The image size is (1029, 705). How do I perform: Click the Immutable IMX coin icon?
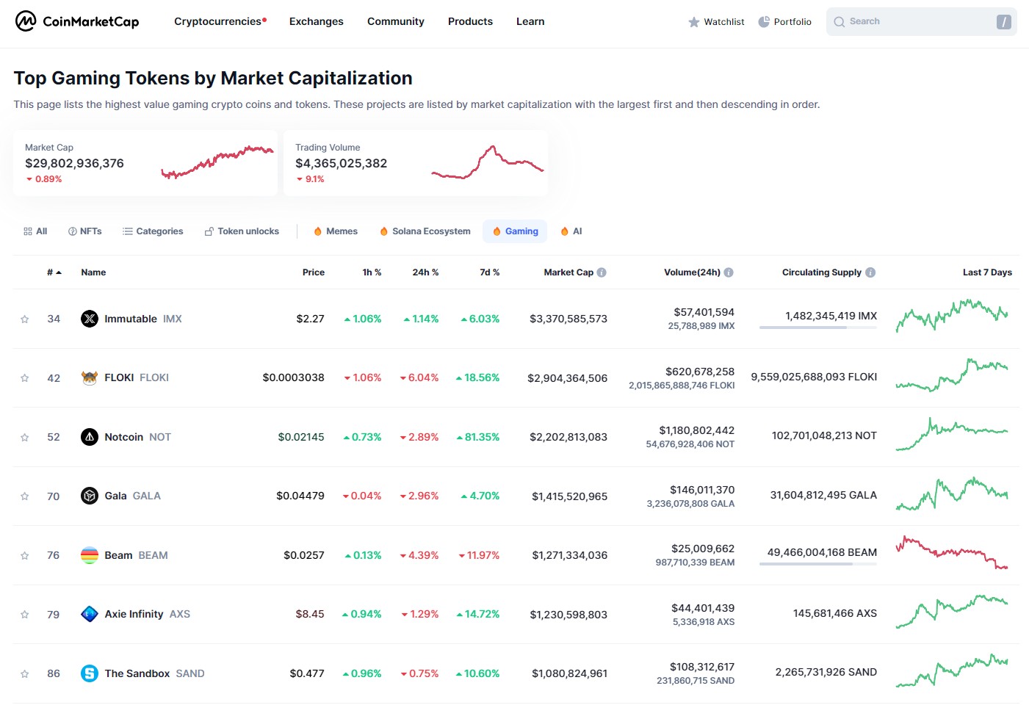(90, 319)
